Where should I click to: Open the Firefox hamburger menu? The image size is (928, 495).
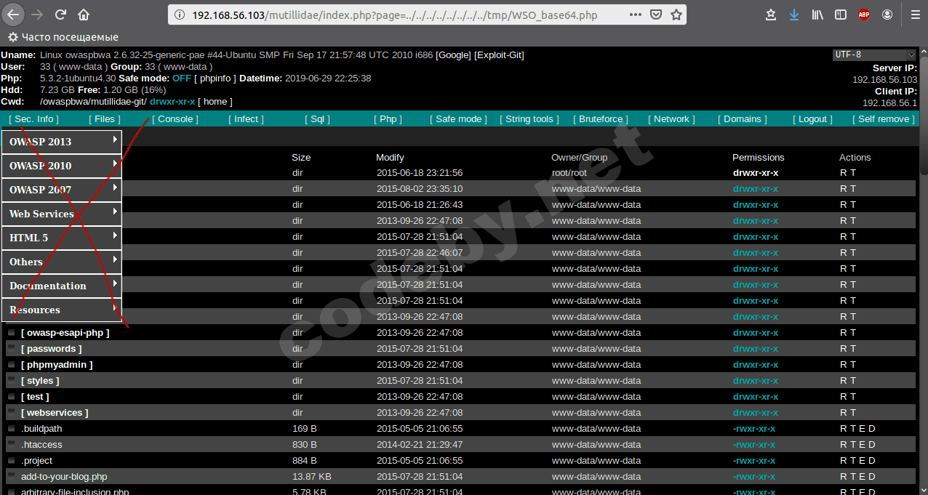914,15
